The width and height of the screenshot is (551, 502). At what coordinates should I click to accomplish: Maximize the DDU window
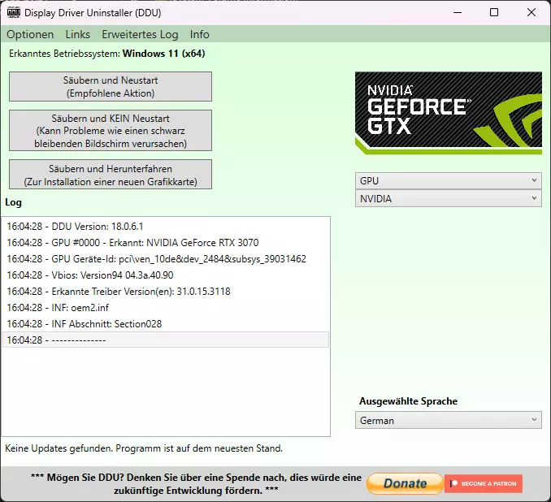point(494,13)
